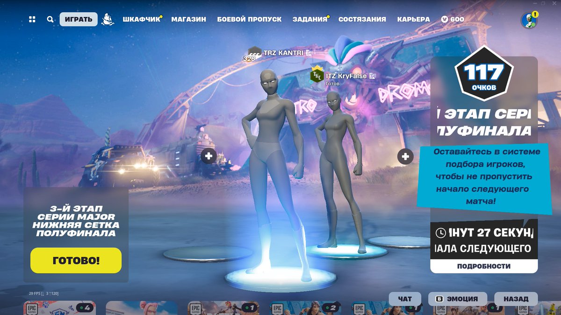Open the ШКАФЧИК tab

141,19
